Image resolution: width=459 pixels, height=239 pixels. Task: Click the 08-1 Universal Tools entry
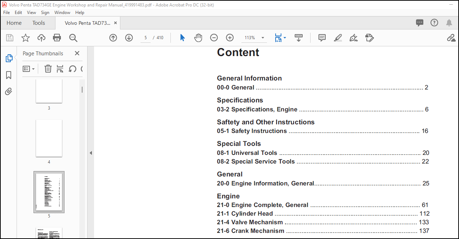pyautogui.click(x=323, y=153)
